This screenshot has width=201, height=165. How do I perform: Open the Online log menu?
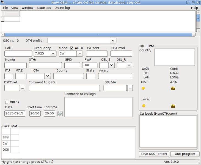[x=62, y=8]
